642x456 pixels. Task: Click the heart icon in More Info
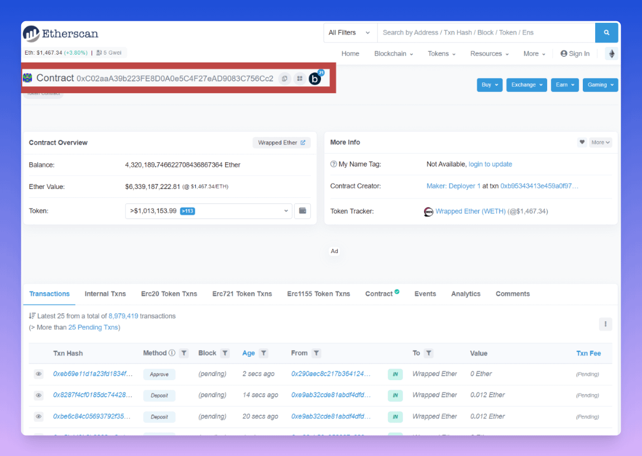click(x=582, y=142)
